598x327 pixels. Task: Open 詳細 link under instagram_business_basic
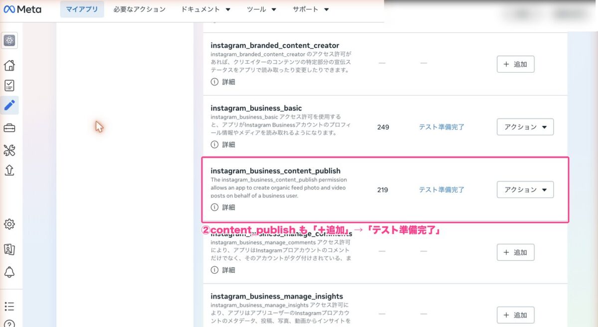229,144
